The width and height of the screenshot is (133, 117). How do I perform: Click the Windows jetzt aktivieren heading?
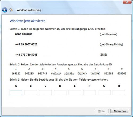pyautogui.click(x=27, y=21)
